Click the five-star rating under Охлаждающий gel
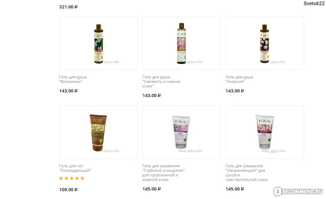The width and height of the screenshot is (326, 199). [x=72, y=178]
